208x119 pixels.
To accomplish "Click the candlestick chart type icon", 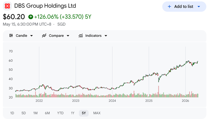I will click(x=11, y=36).
